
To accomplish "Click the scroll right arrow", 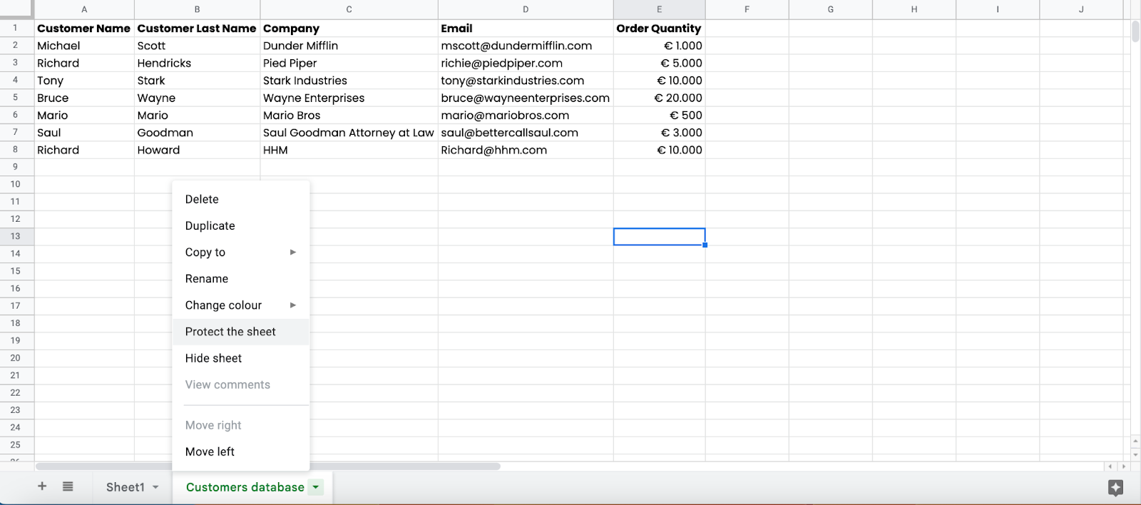I will pyautogui.click(x=1124, y=466).
